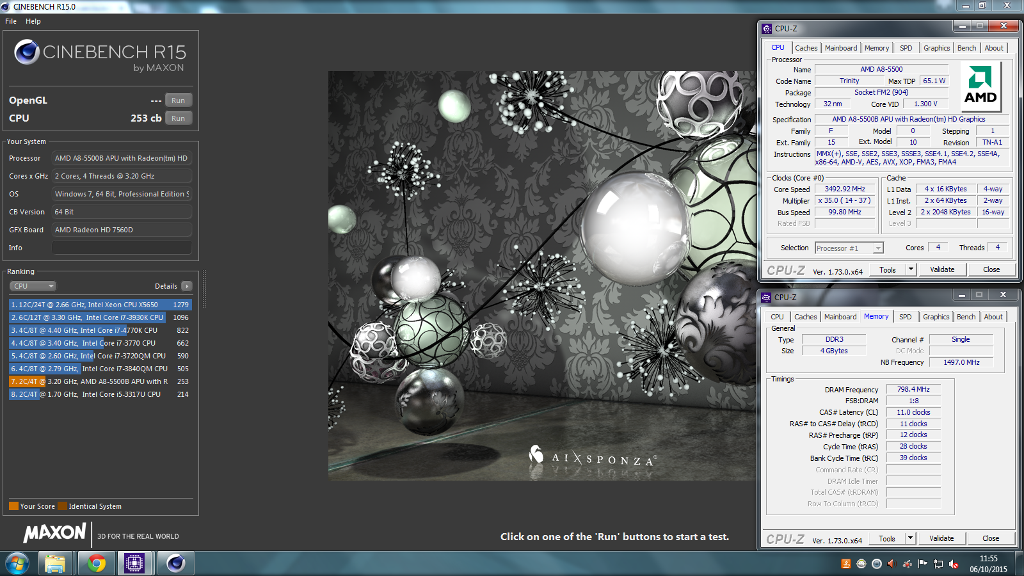This screenshot has height=576, width=1024.
Task: Open the taskbar clock showing 11:55
Action: (988, 564)
